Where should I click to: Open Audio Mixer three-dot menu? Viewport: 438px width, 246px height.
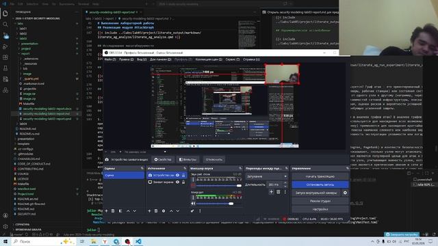[200, 211]
